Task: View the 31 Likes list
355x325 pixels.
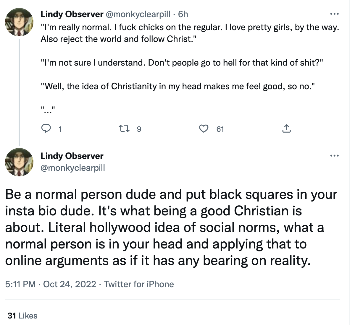Action: pyautogui.click(x=22, y=316)
